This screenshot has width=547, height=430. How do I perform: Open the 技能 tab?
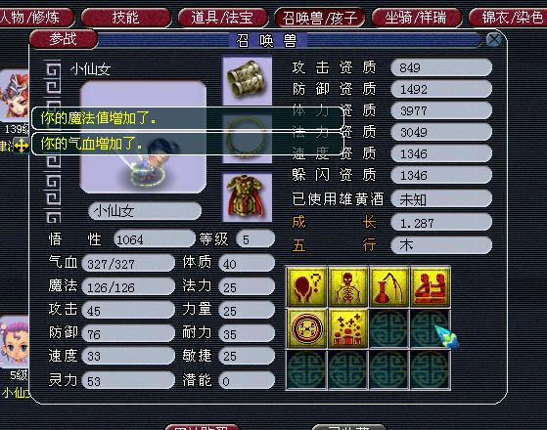(x=126, y=18)
